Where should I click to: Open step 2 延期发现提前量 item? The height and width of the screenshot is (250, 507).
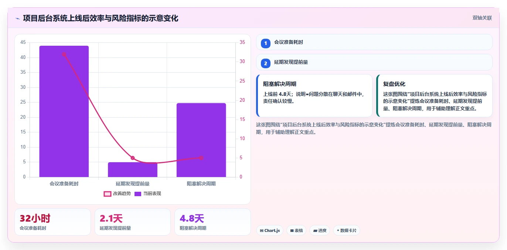pyautogui.click(x=374, y=62)
